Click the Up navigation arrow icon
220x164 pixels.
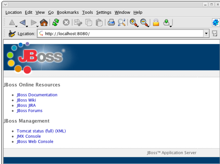pos(12,22)
